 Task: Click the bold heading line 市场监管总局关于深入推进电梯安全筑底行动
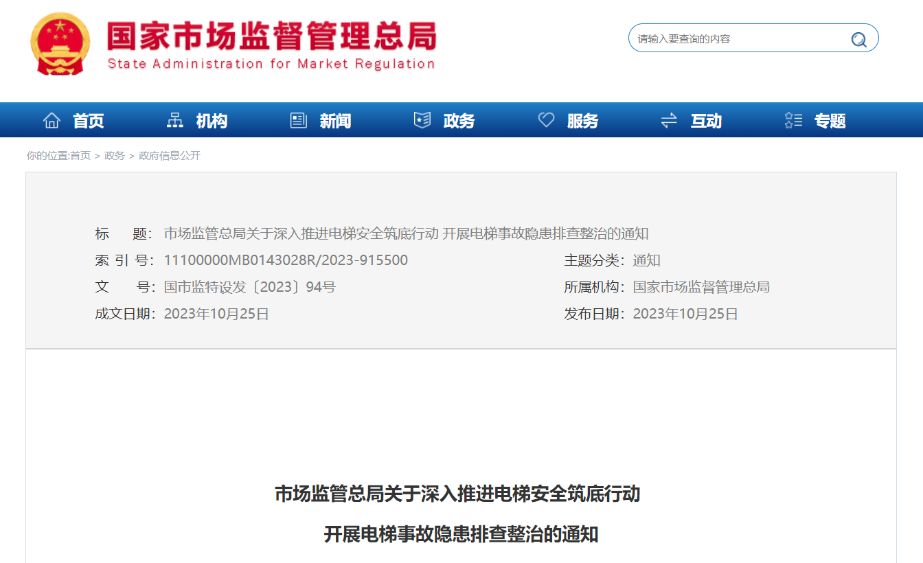457,494
